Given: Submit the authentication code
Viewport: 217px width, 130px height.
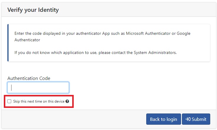Looking at the screenshot, I should click(196, 119).
